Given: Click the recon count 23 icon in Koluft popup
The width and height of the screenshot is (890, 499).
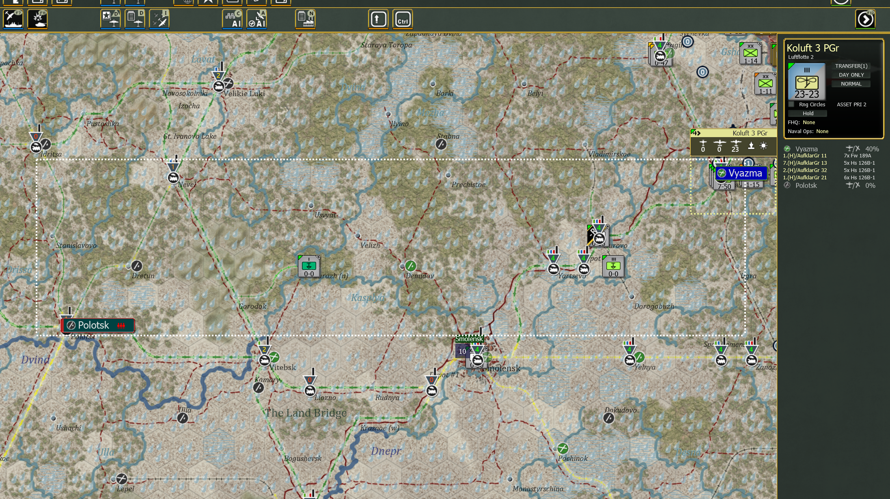Looking at the screenshot, I should pyautogui.click(x=735, y=146).
